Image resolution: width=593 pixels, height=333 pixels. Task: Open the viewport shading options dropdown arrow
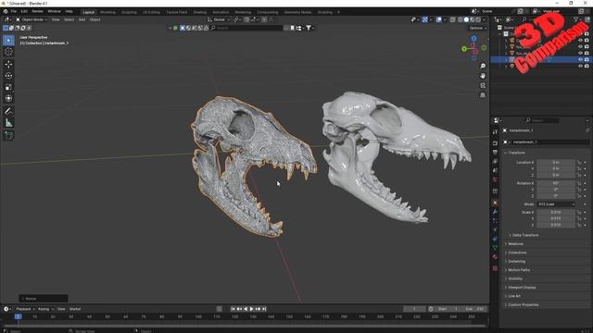pos(485,19)
